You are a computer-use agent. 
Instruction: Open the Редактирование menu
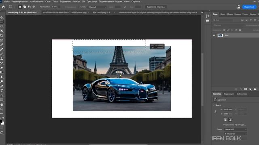(x=19, y=2)
